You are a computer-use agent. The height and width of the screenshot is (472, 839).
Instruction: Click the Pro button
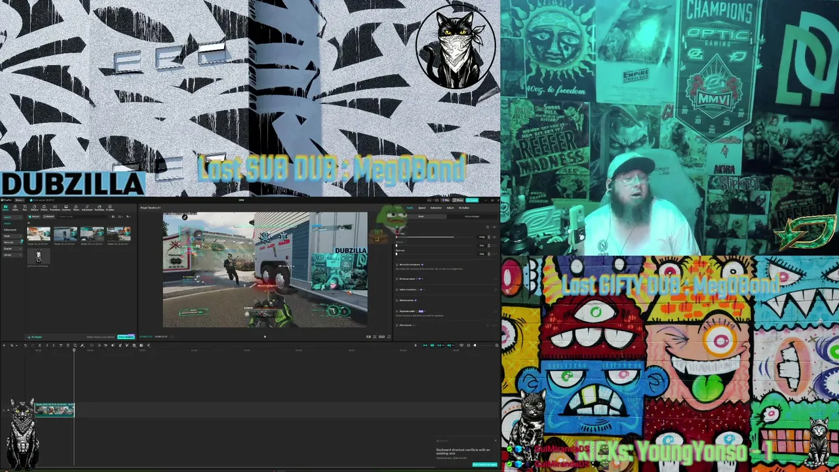click(446, 200)
